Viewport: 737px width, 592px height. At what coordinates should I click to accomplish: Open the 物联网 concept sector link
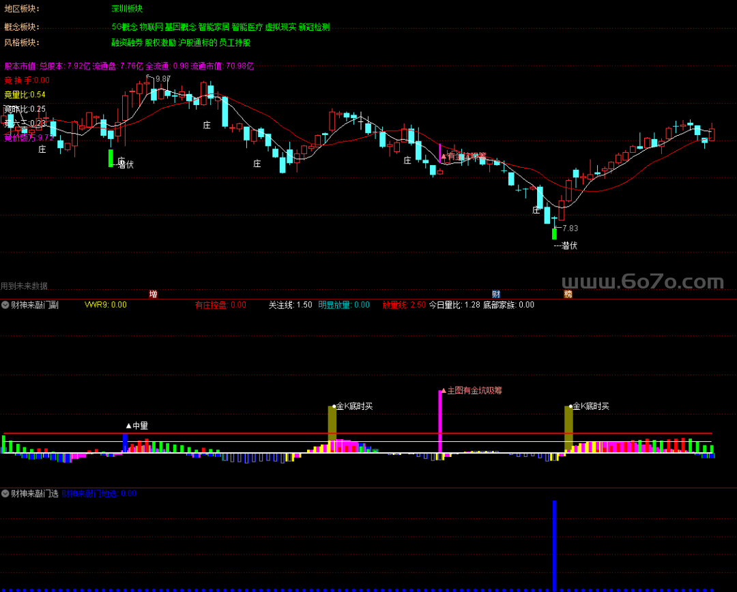click(x=151, y=27)
